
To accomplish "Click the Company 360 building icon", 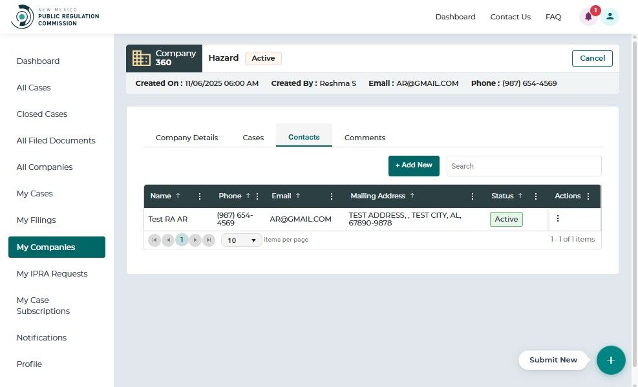I will (141, 58).
